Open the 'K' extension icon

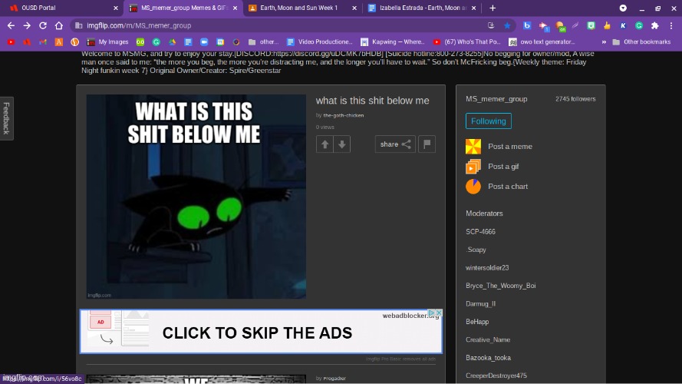623,25
